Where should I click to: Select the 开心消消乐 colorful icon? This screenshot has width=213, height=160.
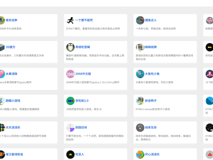140,155
